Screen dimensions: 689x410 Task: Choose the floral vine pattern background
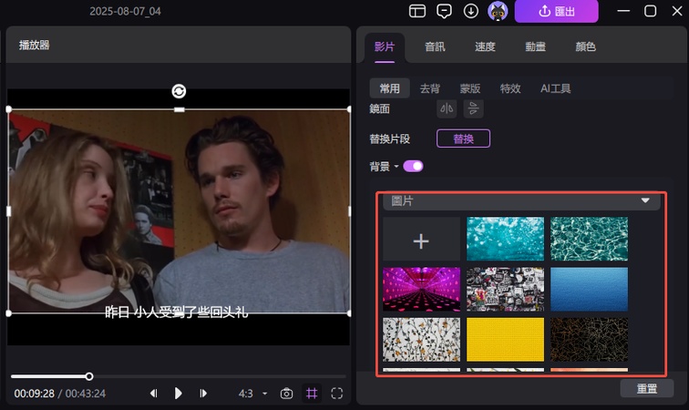pos(421,340)
